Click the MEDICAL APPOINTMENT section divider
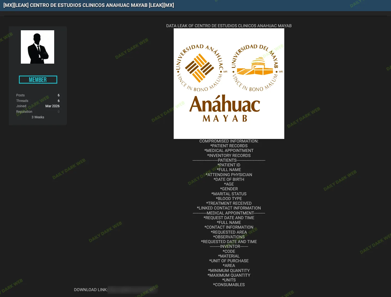The image size is (391, 297). point(229,213)
